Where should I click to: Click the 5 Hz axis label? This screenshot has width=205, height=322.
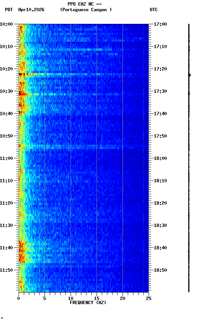click(x=45, y=299)
